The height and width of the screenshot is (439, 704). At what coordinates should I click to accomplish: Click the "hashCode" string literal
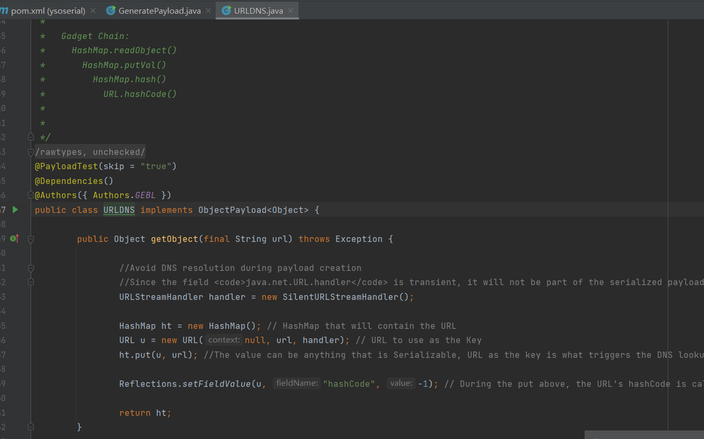[350, 384]
